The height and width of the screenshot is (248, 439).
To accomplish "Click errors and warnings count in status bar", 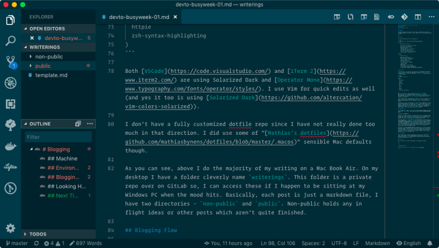I will tap(54, 243).
